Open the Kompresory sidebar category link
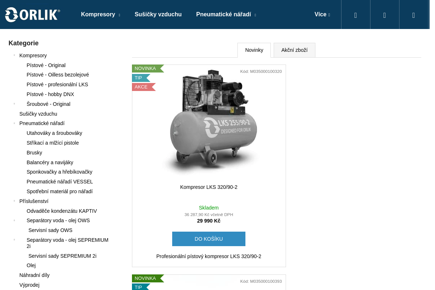Image resolution: width=435 pixels, height=290 pixels. point(33,55)
